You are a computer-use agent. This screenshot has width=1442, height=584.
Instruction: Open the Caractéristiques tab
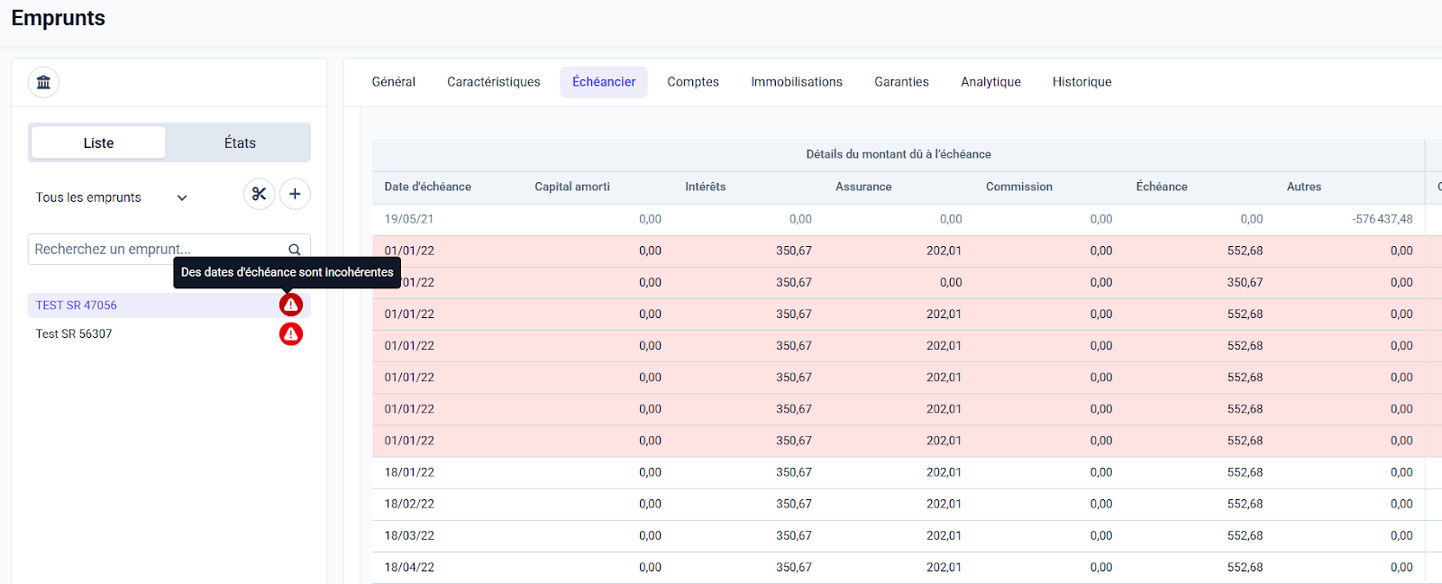494,82
